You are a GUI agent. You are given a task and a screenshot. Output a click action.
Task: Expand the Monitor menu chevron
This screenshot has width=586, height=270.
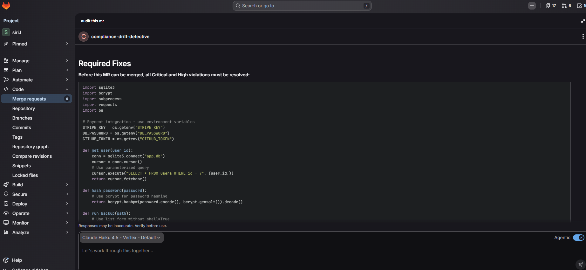pos(67,223)
